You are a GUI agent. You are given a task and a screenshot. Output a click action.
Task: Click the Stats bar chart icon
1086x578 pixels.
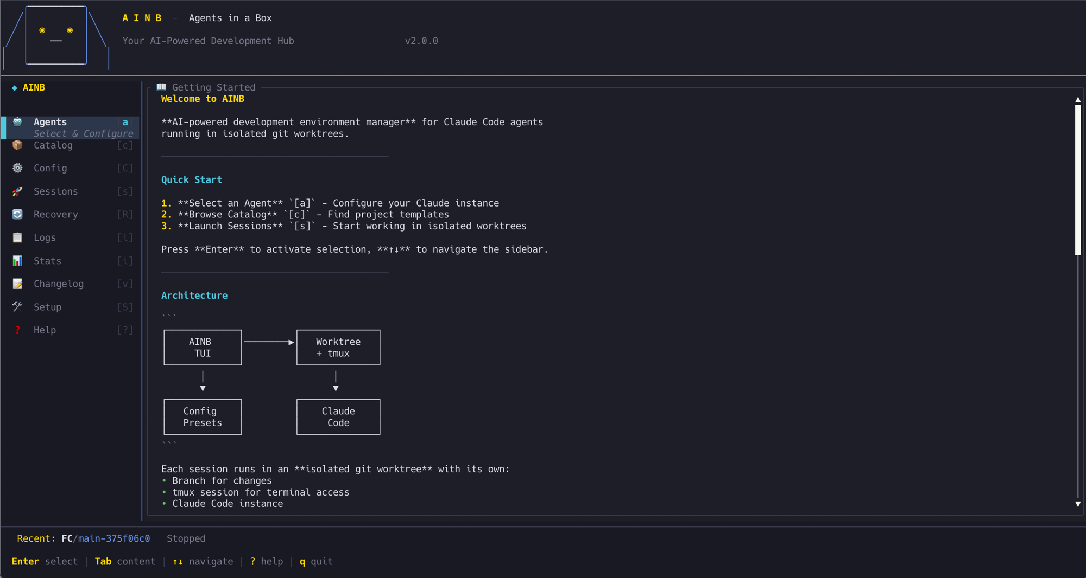[x=17, y=261]
